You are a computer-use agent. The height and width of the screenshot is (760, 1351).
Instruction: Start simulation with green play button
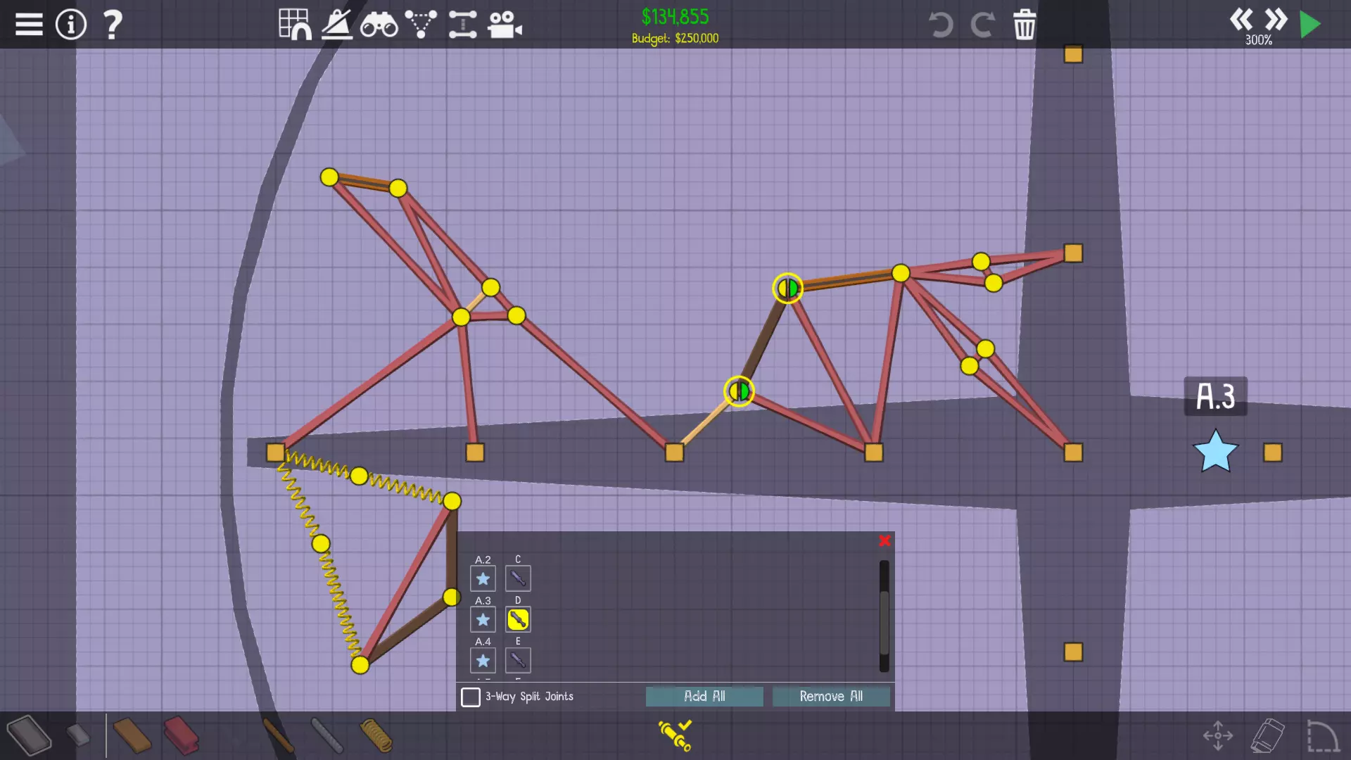coord(1309,25)
